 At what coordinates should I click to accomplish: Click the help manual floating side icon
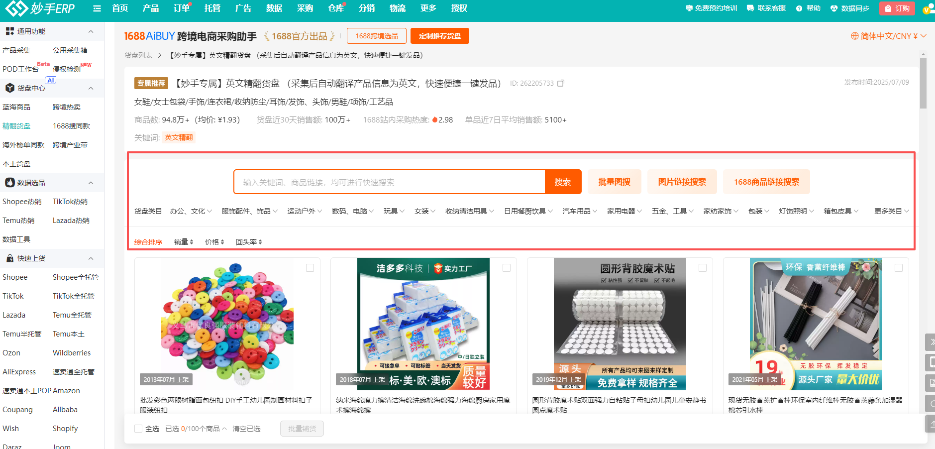[x=930, y=383]
